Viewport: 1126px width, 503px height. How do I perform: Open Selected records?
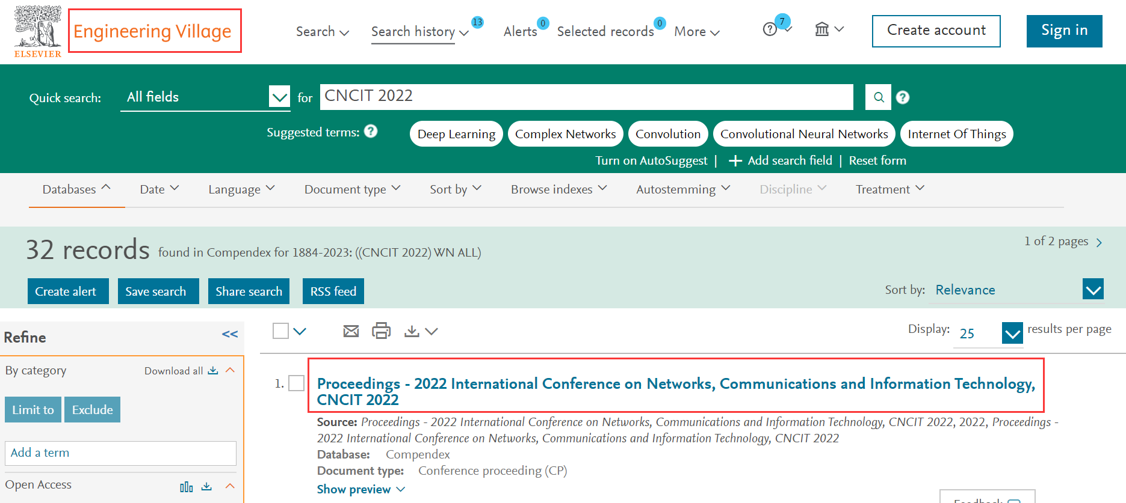605,31
